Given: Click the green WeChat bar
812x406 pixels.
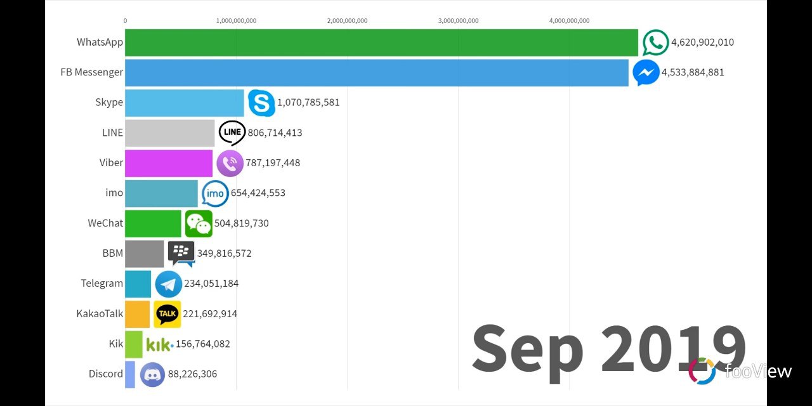Looking at the screenshot, I should [x=153, y=223].
